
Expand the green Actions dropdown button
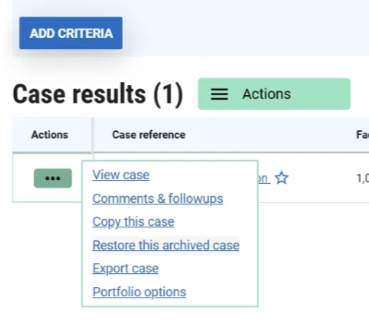click(x=274, y=94)
